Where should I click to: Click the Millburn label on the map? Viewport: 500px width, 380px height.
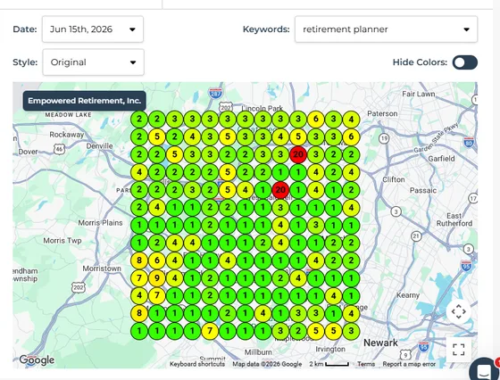click(258, 352)
